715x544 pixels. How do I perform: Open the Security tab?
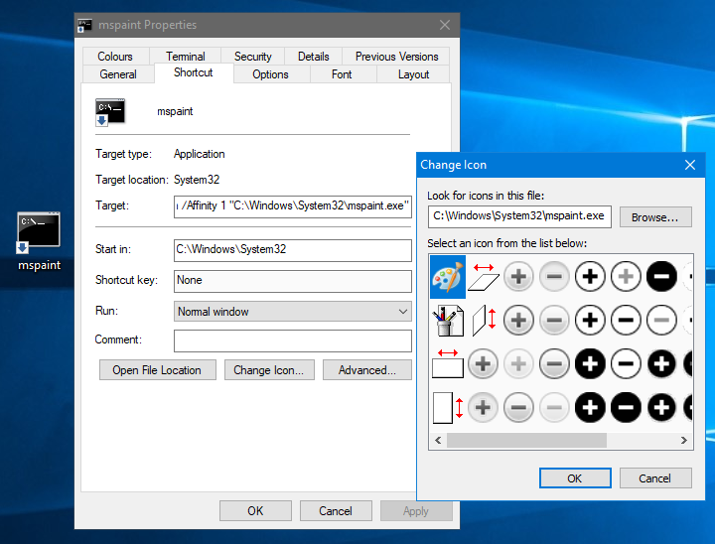click(x=253, y=57)
